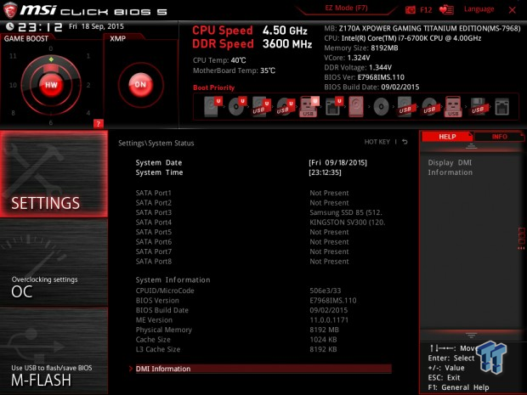Click the Boot Priority label

pyautogui.click(x=213, y=87)
